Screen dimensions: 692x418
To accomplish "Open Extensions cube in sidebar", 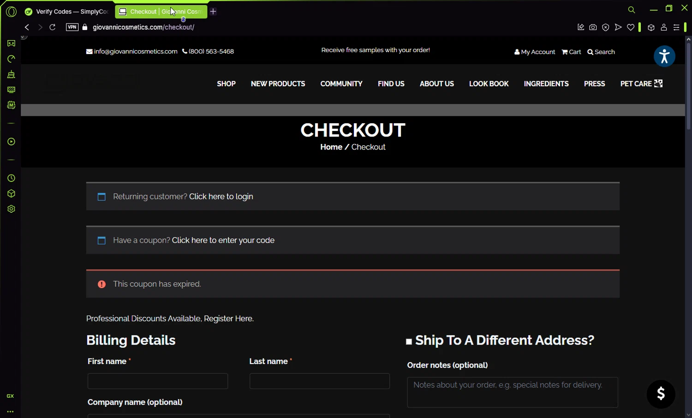I will point(11,194).
